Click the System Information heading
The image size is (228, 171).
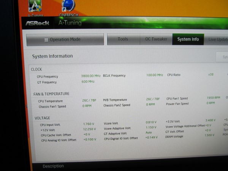52,56
